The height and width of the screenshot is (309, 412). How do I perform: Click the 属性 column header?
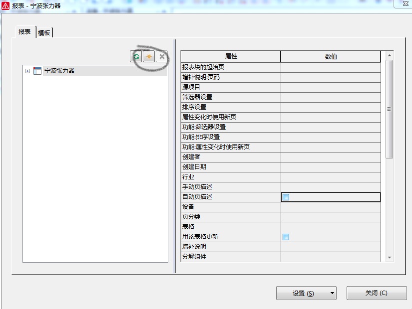coord(231,56)
